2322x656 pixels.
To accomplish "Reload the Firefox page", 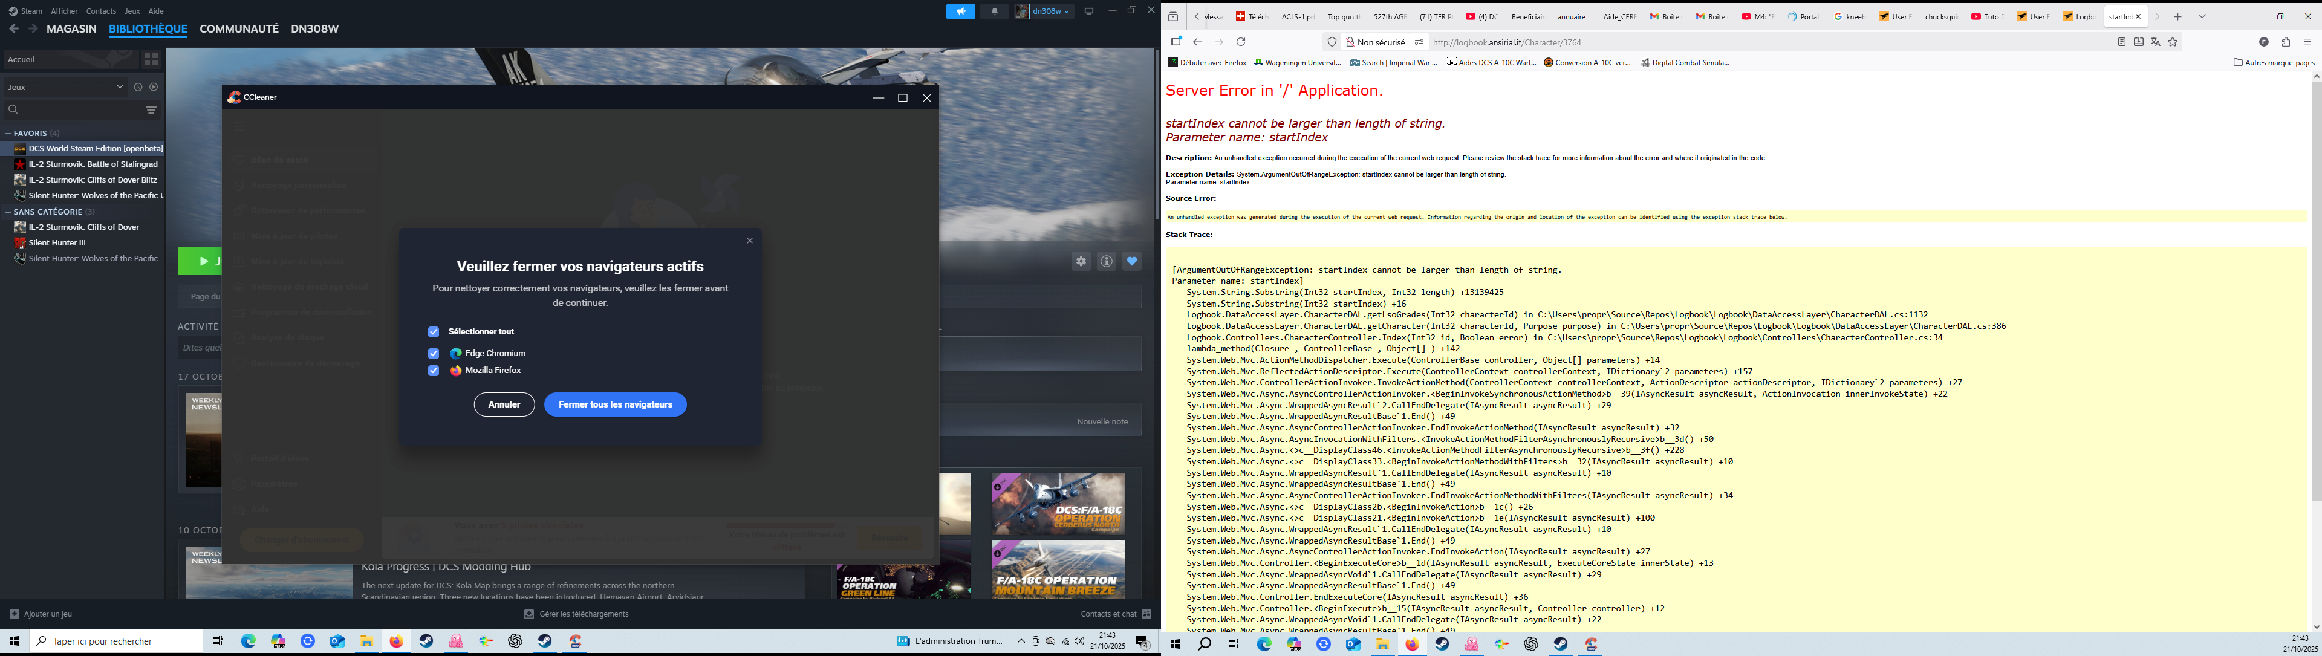I will (x=1241, y=42).
